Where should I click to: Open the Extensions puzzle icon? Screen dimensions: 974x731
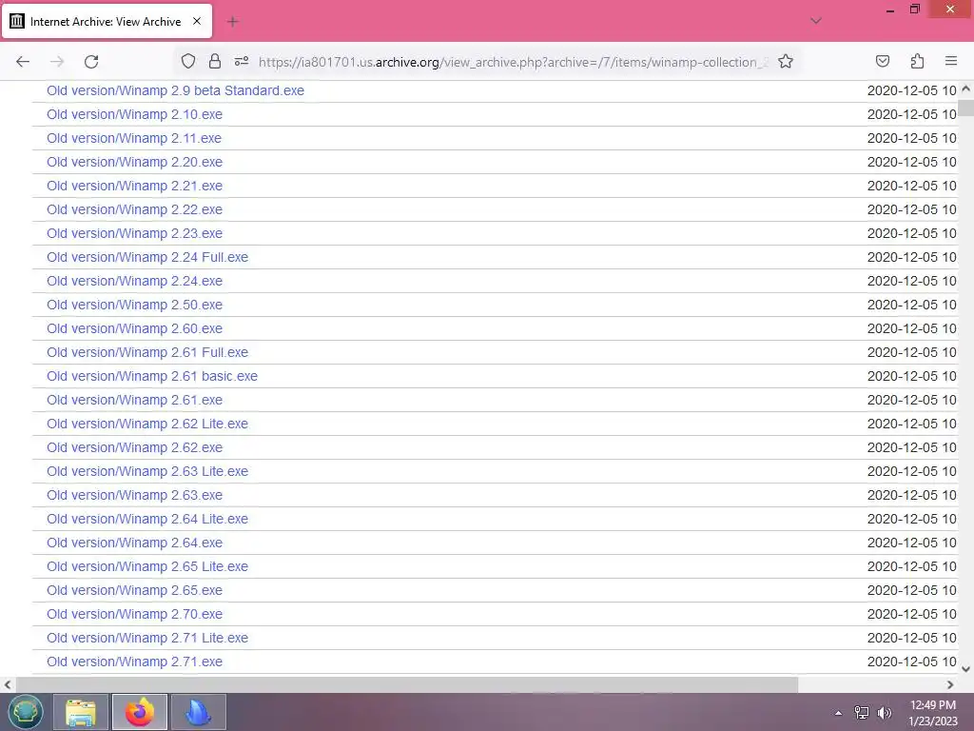(x=917, y=61)
